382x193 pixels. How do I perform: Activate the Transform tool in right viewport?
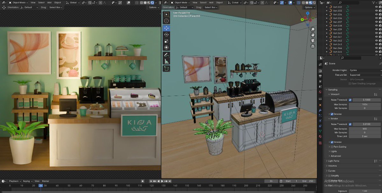[x=166, y=48]
